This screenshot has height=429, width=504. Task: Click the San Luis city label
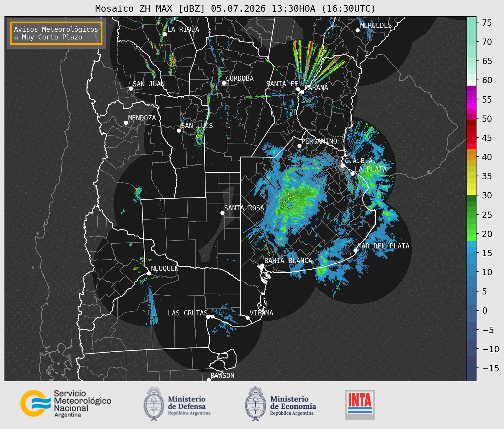[x=197, y=126]
